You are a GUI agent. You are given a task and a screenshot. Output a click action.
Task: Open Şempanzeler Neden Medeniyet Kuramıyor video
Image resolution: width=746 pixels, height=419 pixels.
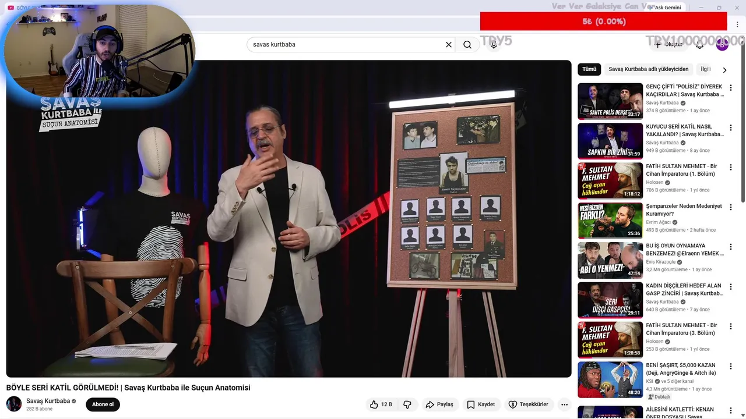[684, 210]
